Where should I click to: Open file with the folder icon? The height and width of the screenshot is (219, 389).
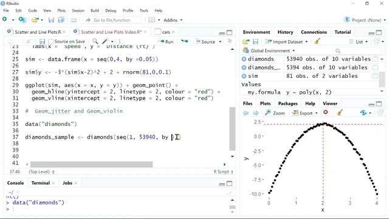coord(35,19)
